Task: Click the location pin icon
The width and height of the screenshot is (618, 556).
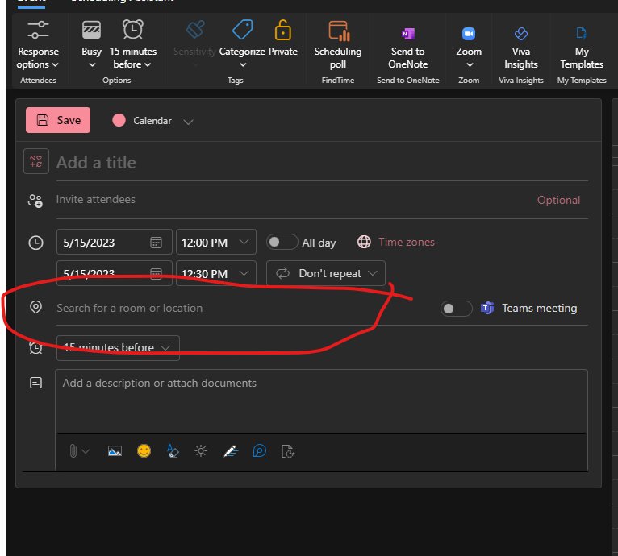Action: 35,307
